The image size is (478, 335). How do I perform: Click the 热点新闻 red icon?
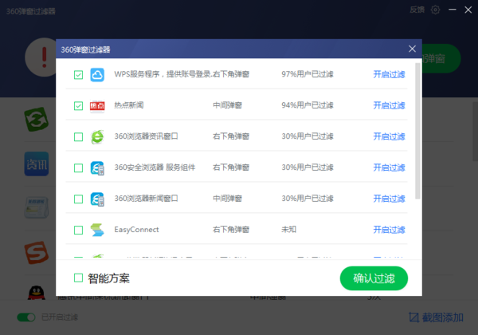[97, 106]
